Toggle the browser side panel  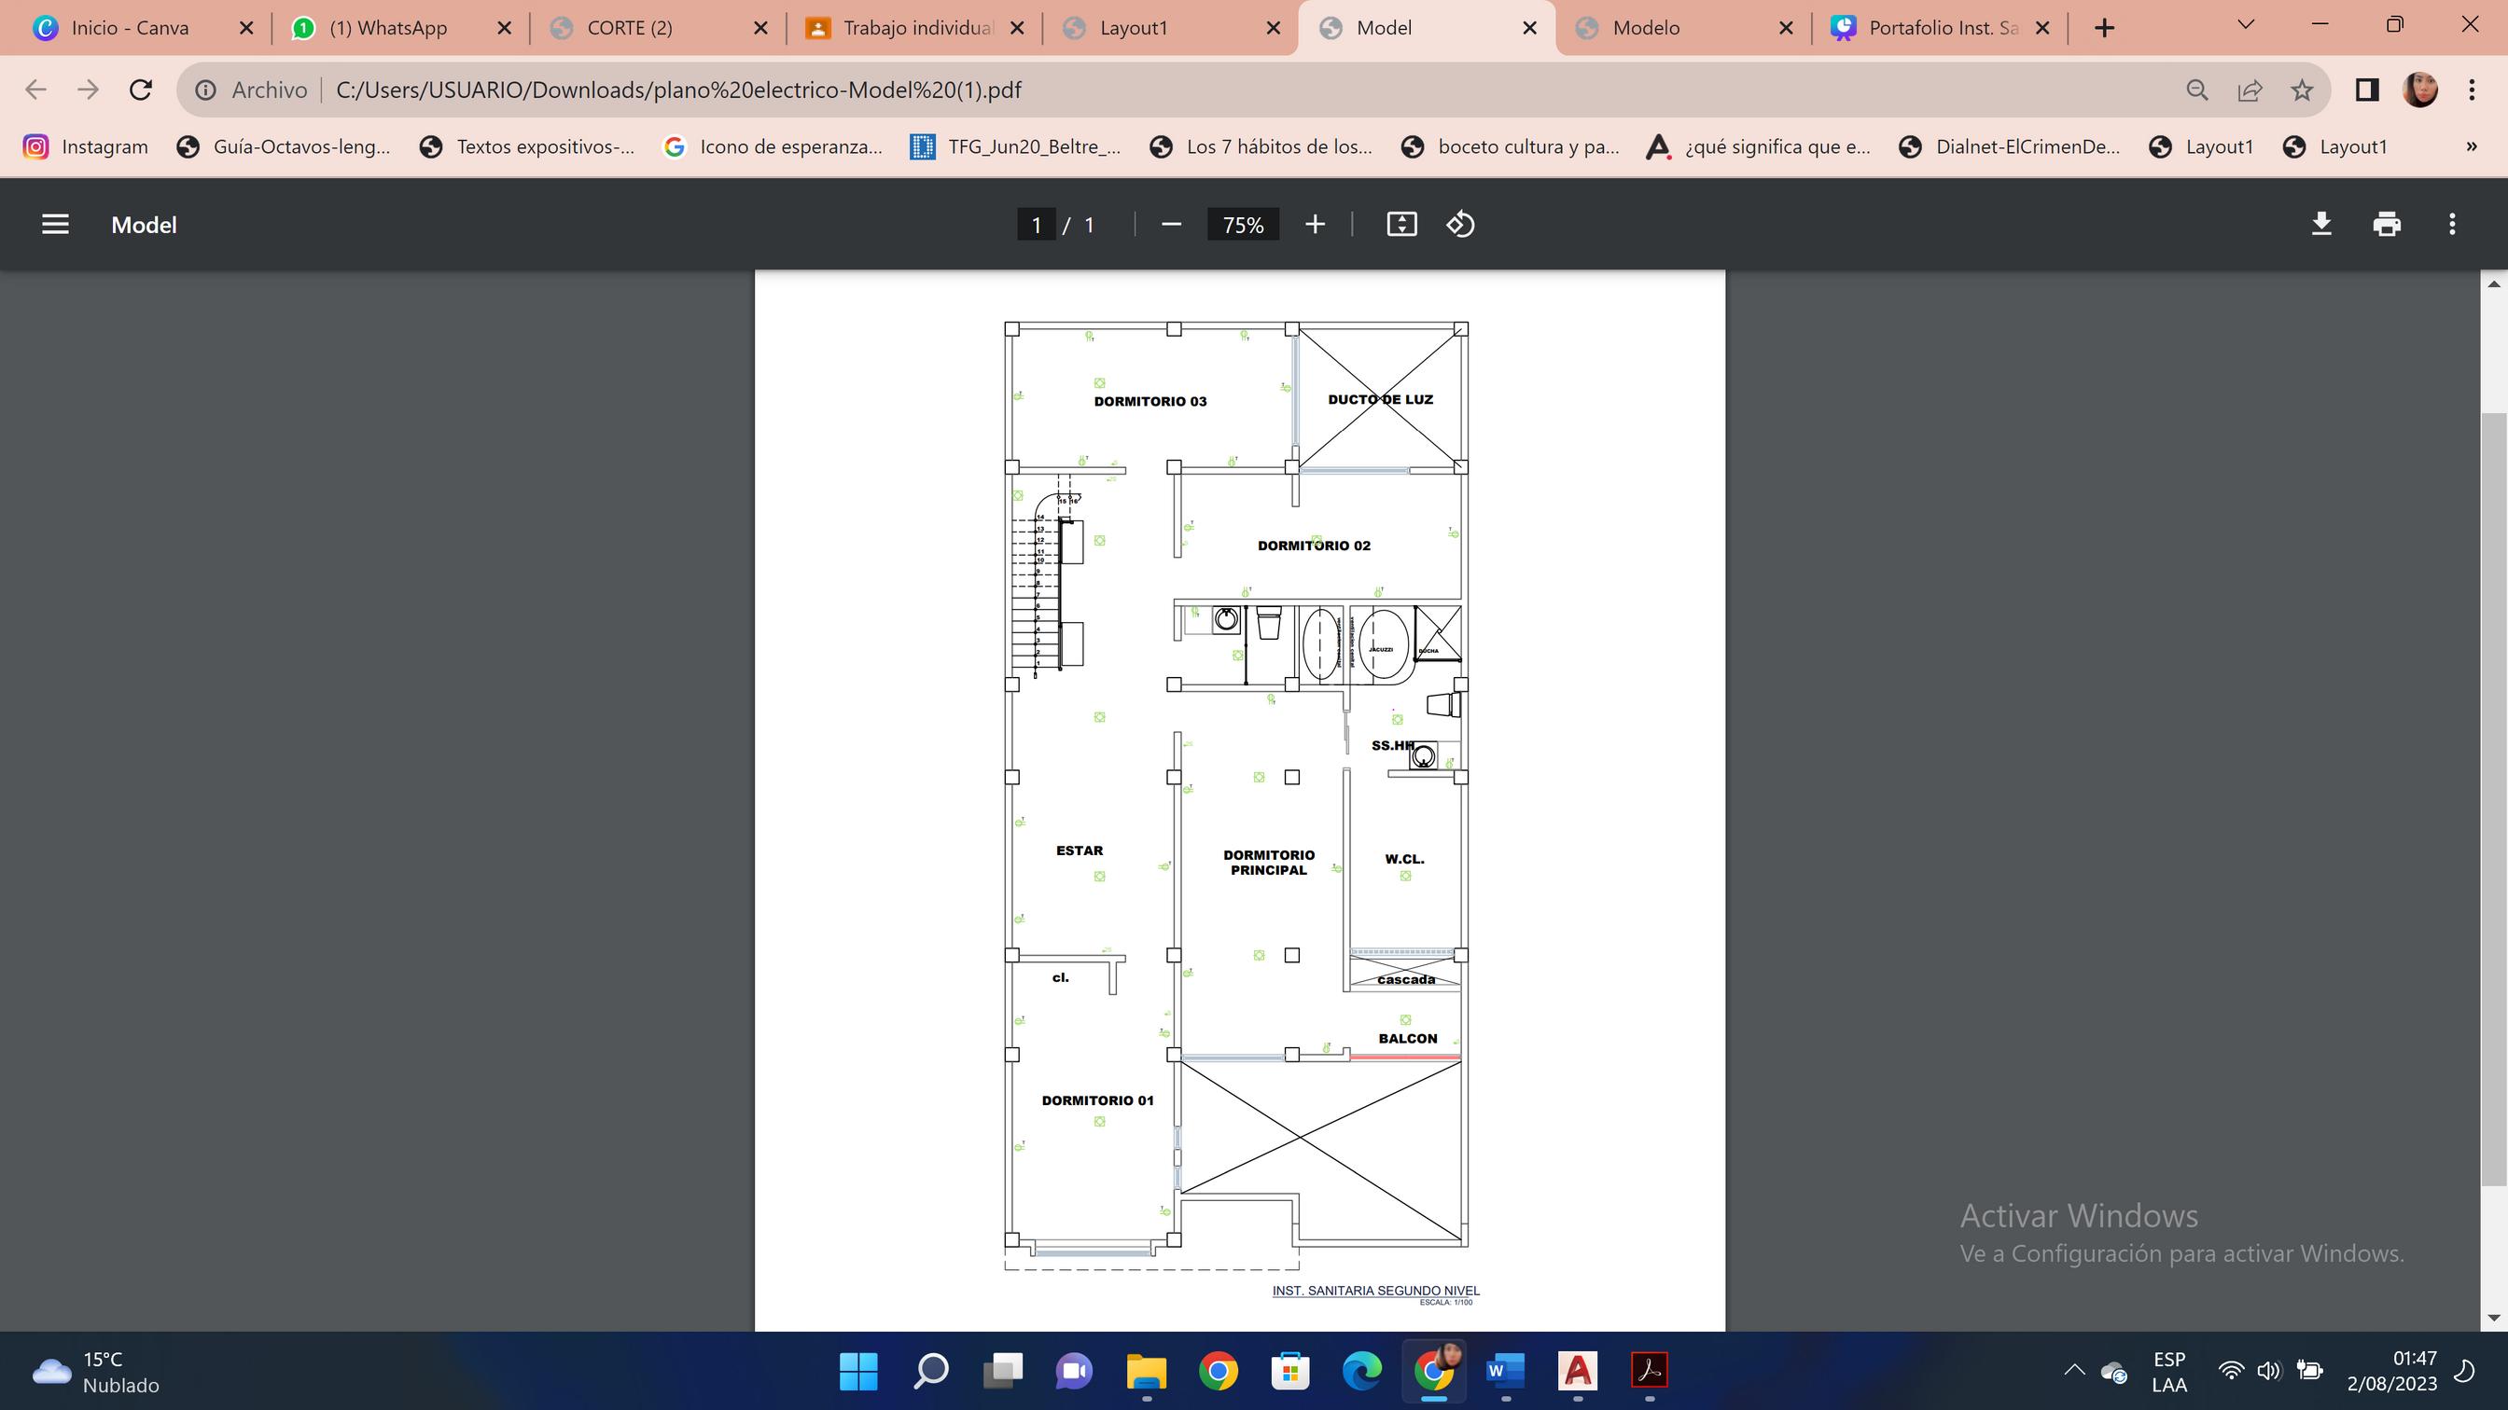pos(2367,90)
